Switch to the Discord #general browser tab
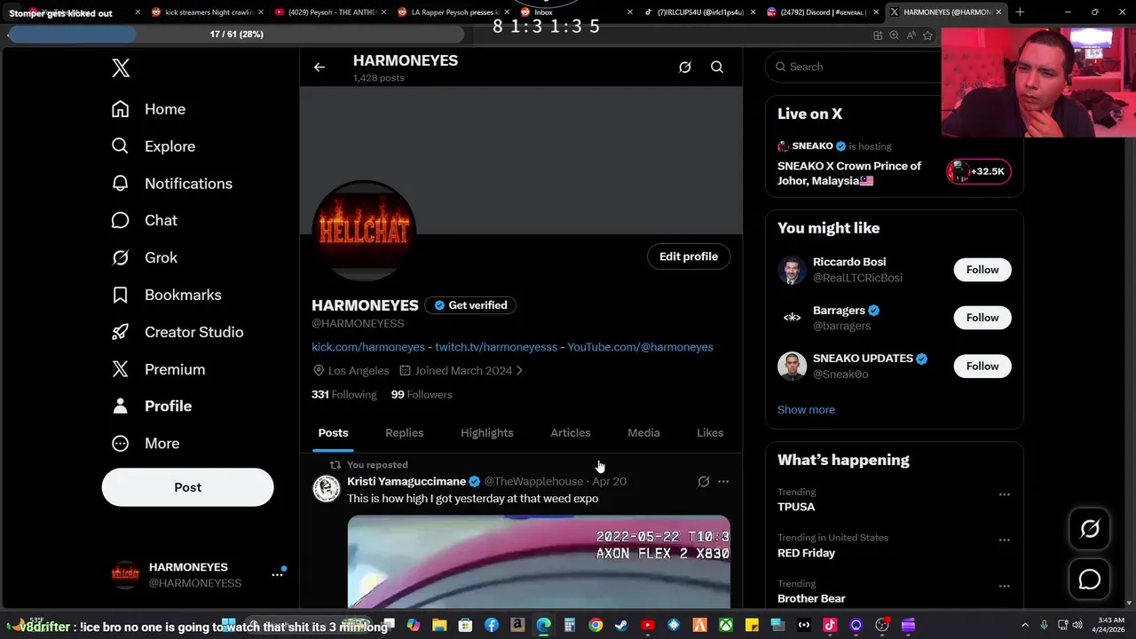 [823, 12]
